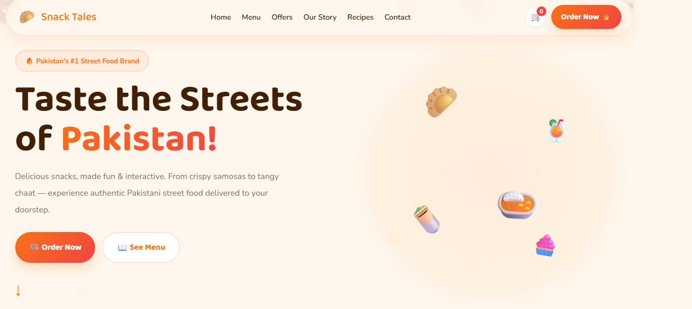This screenshot has width=692, height=309.
Task: Click the wrap roll food icon
Action: 427,219
